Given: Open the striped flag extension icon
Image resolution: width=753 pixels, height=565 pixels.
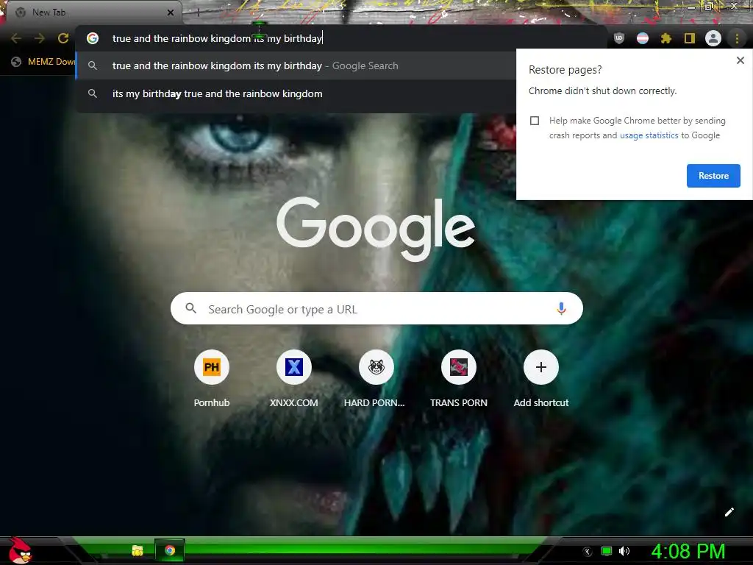Looking at the screenshot, I should 643,38.
